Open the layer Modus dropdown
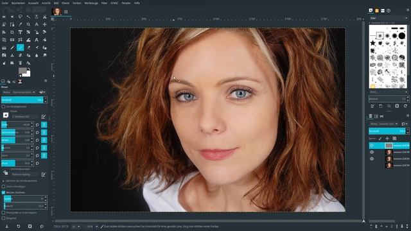 pos(385,124)
